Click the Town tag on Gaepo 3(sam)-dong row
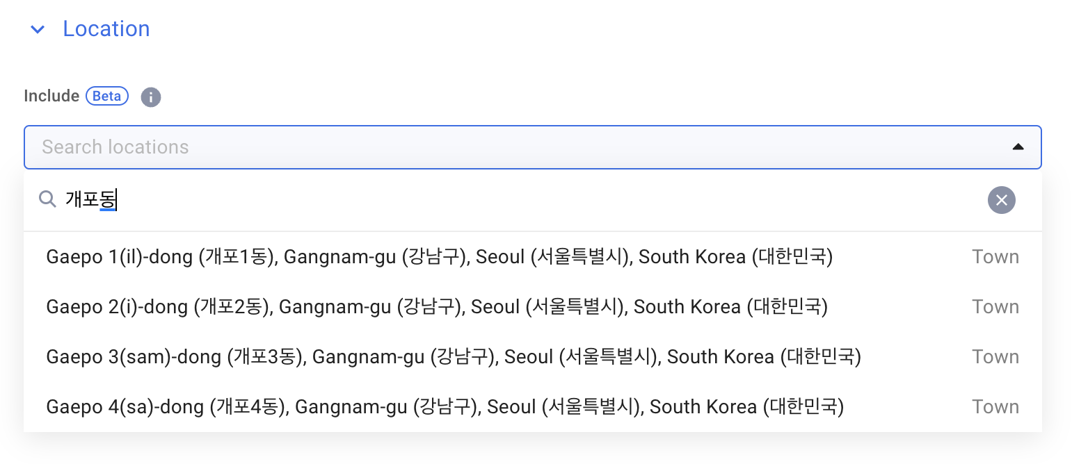 coord(995,357)
